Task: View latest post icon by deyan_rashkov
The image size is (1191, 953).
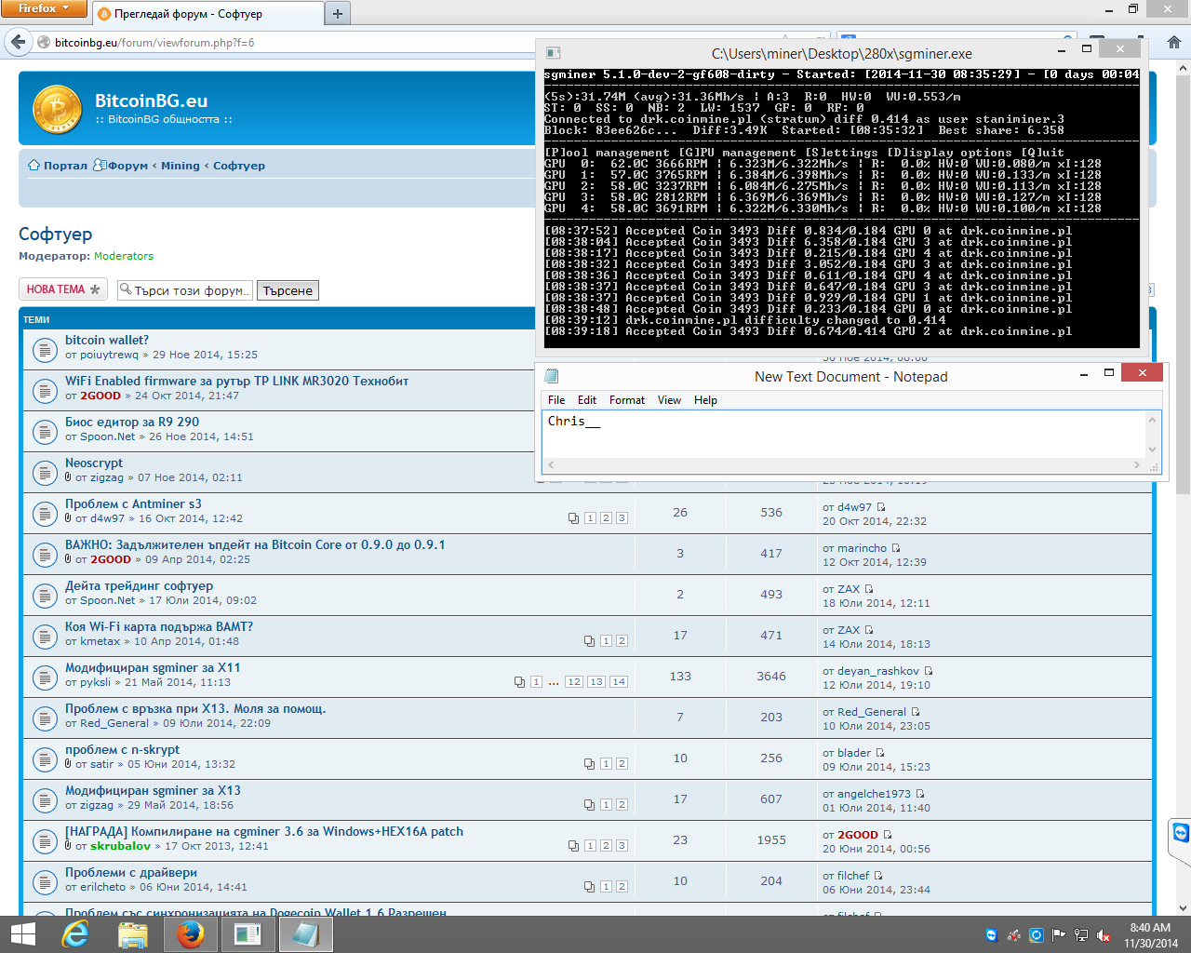Action: (x=929, y=671)
